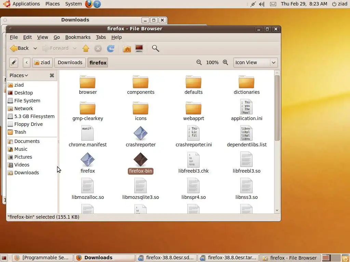Click the Back arrow toolbar button

coord(19,48)
